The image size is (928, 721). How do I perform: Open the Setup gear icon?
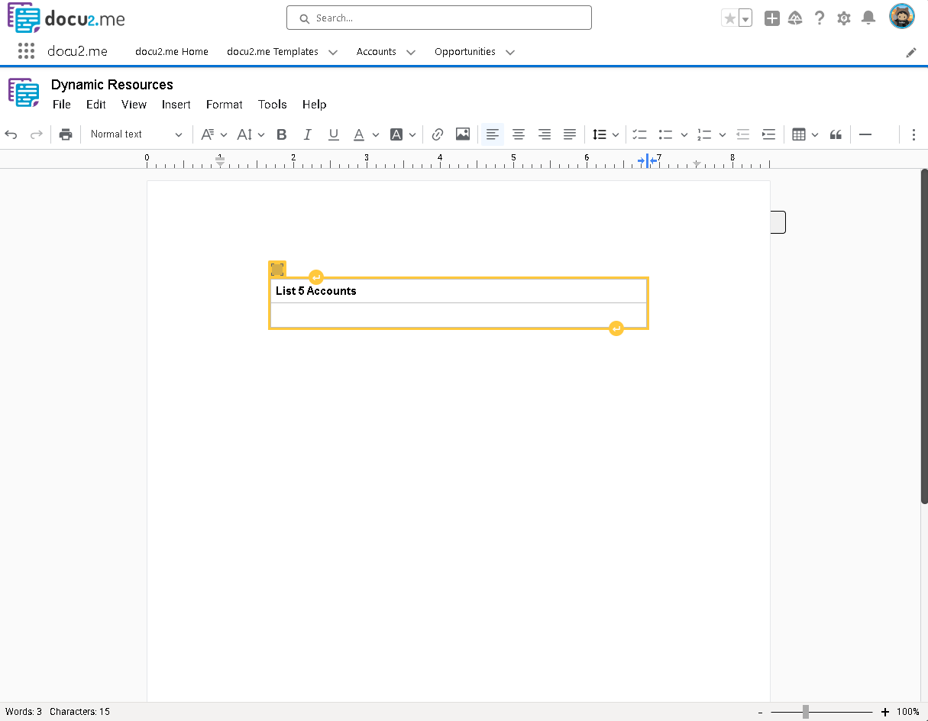click(844, 18)
